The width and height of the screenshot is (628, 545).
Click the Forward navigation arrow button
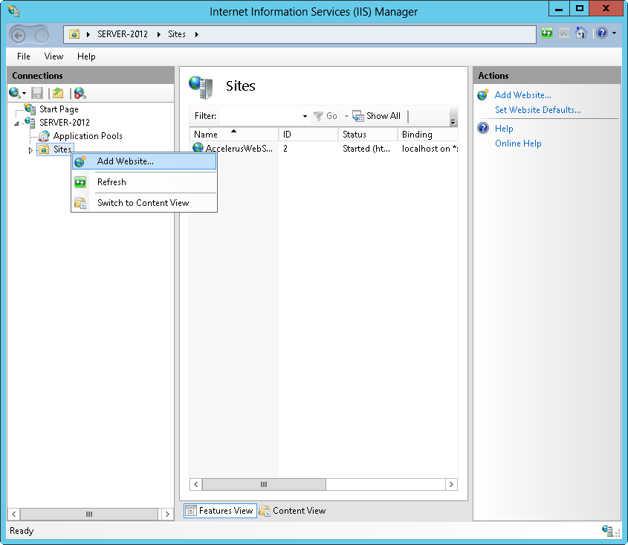point(42,36)
